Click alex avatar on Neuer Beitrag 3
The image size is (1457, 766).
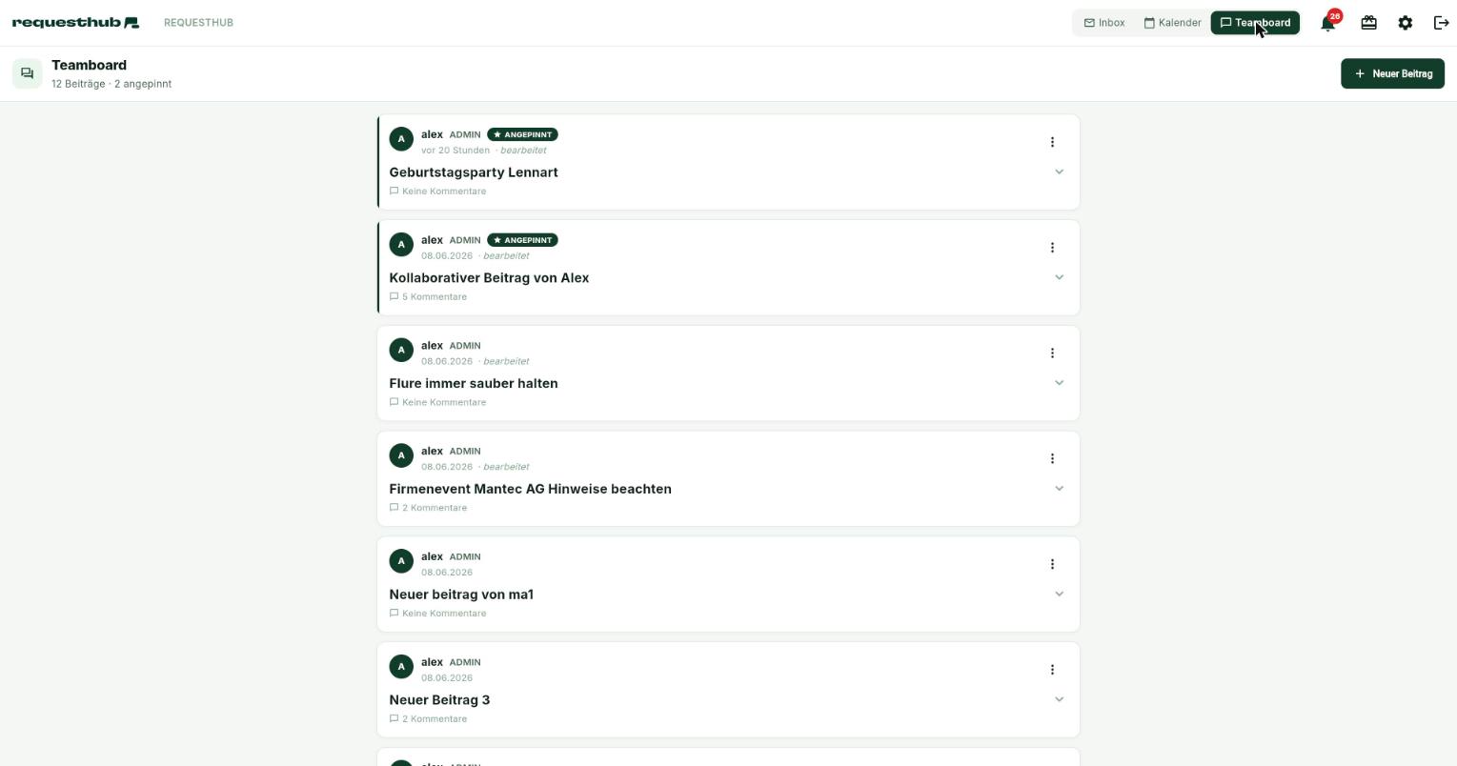[x=401, y=667]
